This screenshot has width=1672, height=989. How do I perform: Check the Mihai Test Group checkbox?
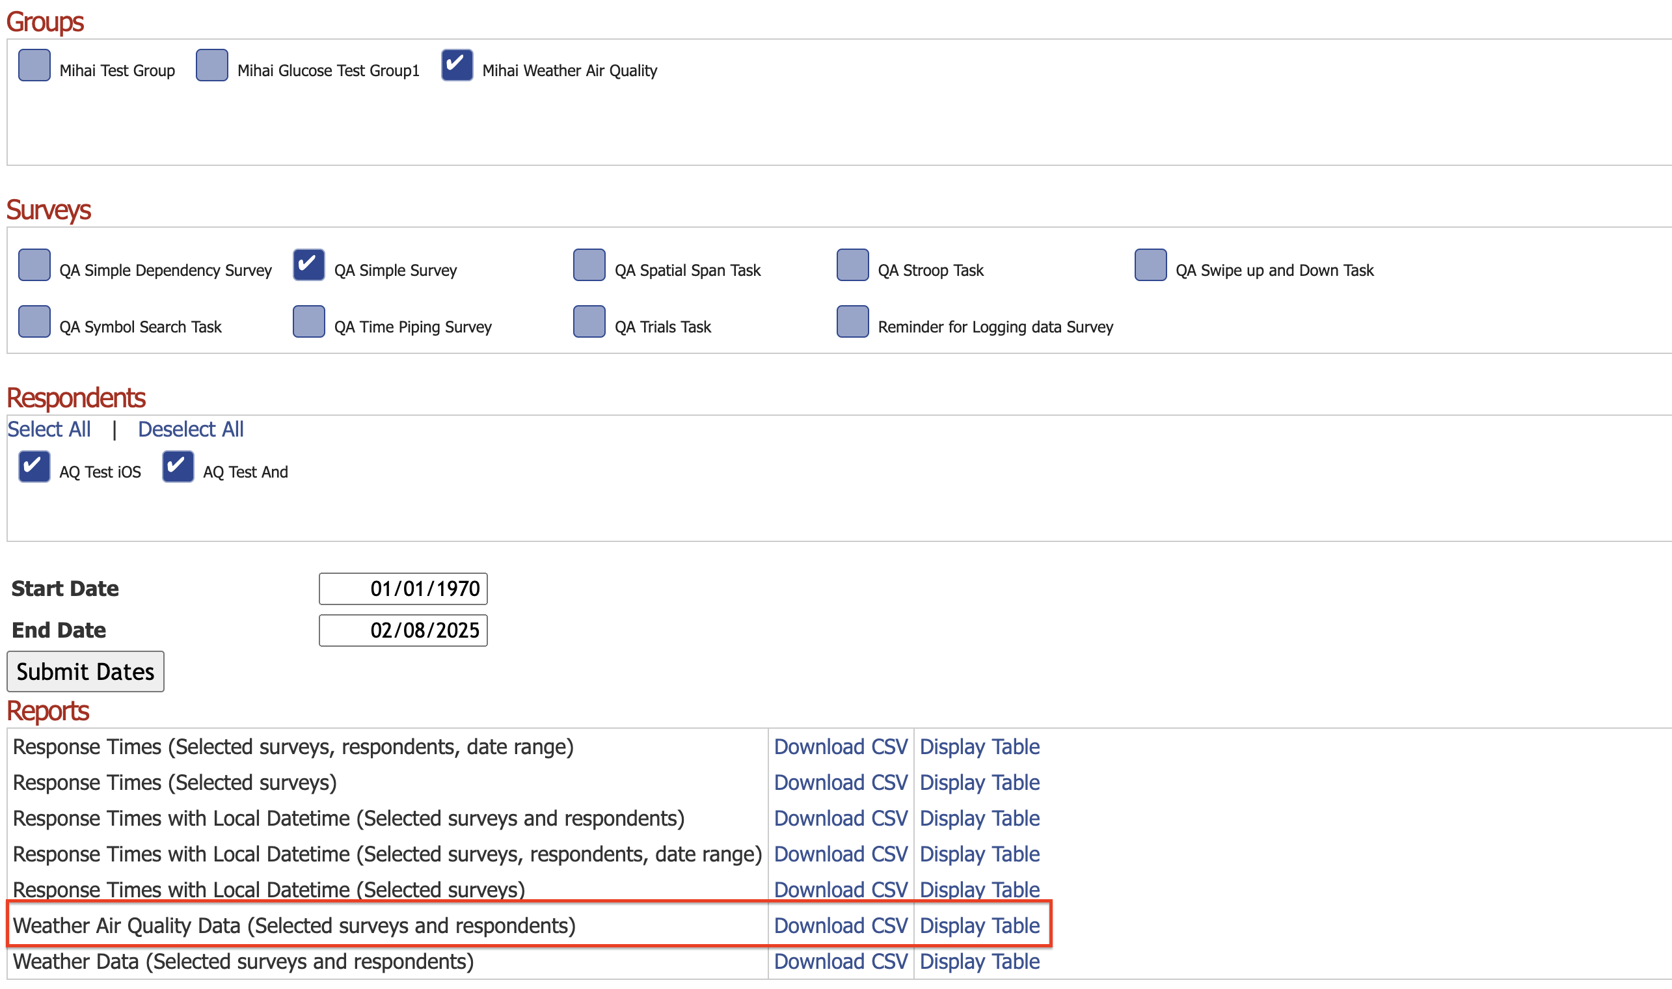pyautogui.click(x=34, y=65)
